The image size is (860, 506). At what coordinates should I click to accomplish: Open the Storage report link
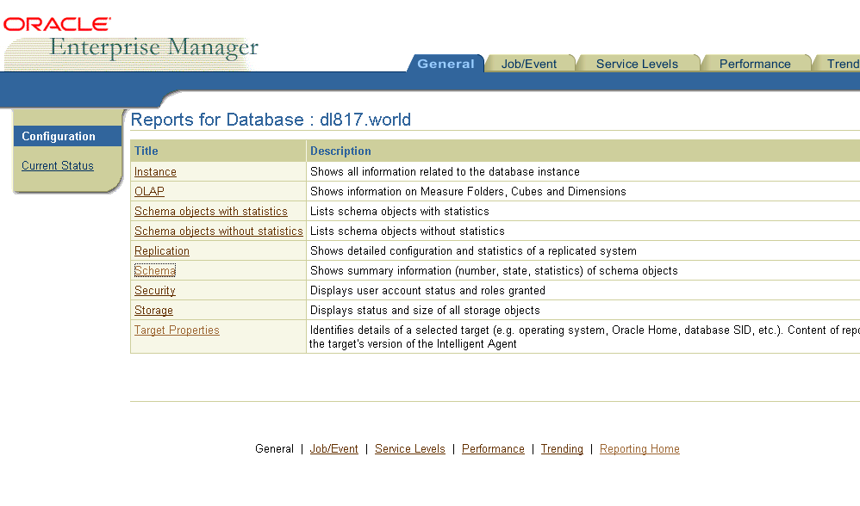point(153,311)
